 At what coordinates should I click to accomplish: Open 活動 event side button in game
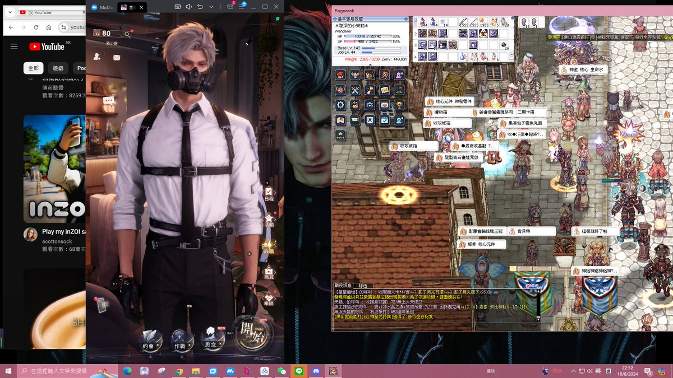coord(269,220)
